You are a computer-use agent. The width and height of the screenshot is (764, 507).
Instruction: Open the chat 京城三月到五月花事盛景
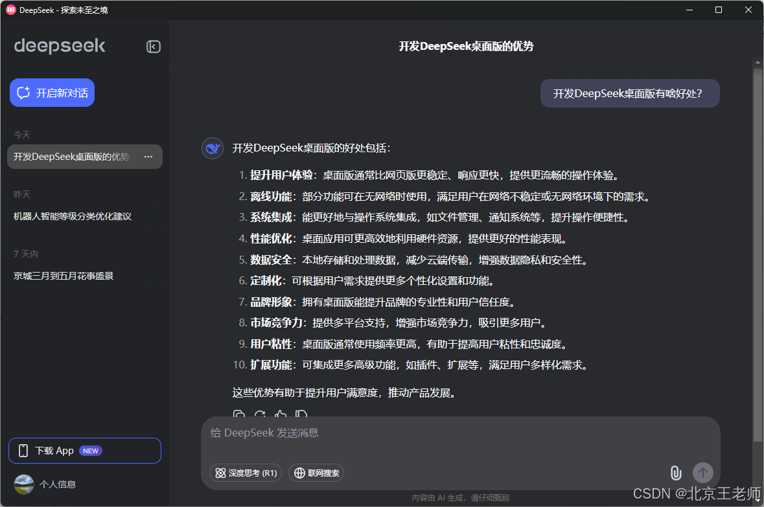click(x=64, y=276)
